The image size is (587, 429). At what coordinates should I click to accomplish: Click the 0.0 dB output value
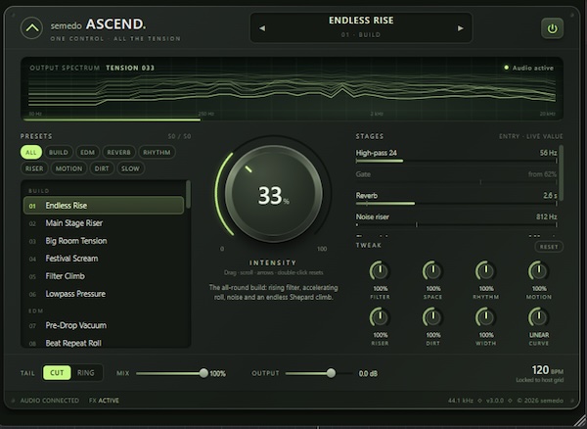[x=368, y=373]
